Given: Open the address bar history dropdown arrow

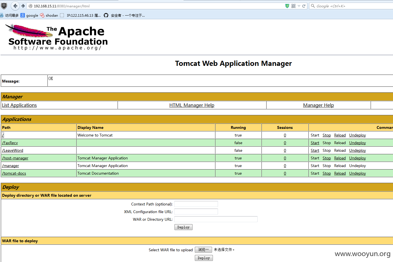Looking at the screenshot, I should [299, 6].
